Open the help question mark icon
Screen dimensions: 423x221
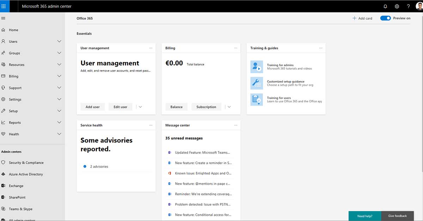pyautogui.click(x=408, y=6)
